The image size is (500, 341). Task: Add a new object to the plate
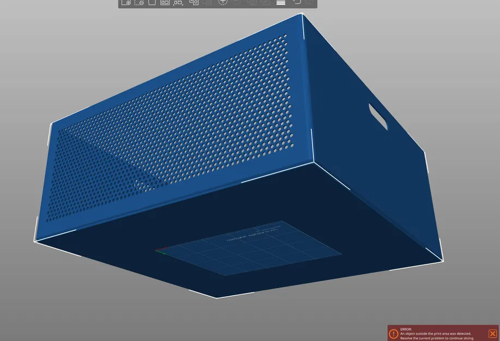click(126, 3)
